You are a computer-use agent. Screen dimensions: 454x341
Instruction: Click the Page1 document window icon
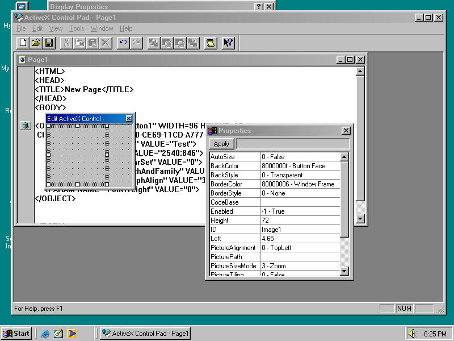(x=22, y=60)
